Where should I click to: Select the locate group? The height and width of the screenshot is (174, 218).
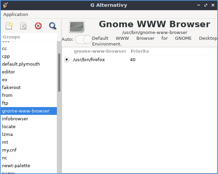(x=29, y=126)
